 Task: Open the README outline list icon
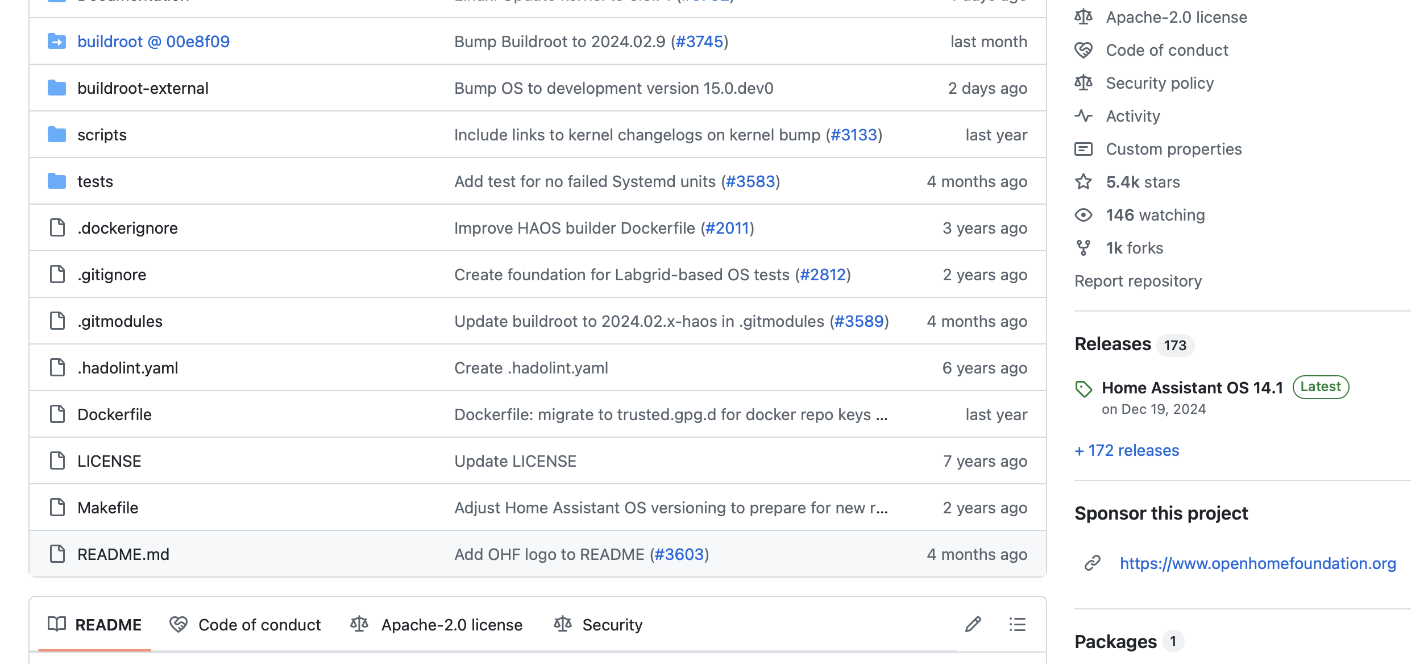1017,624
